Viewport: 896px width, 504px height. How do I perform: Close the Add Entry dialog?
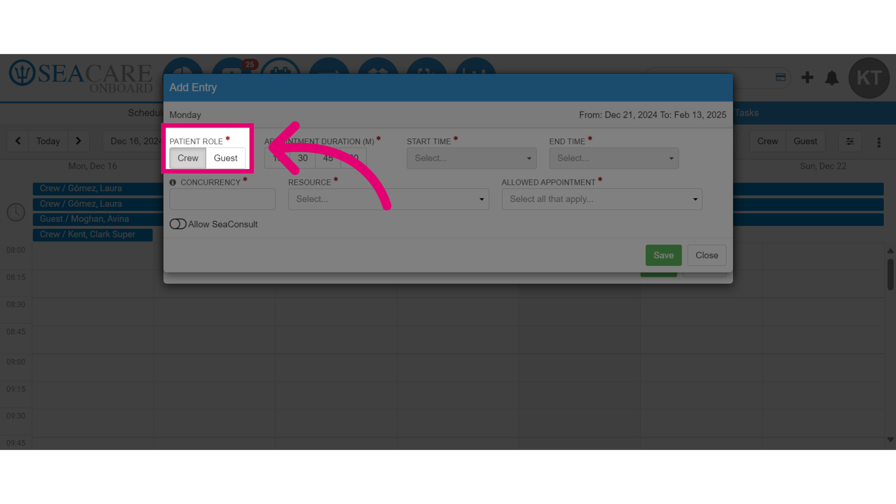tap(707, 255)
